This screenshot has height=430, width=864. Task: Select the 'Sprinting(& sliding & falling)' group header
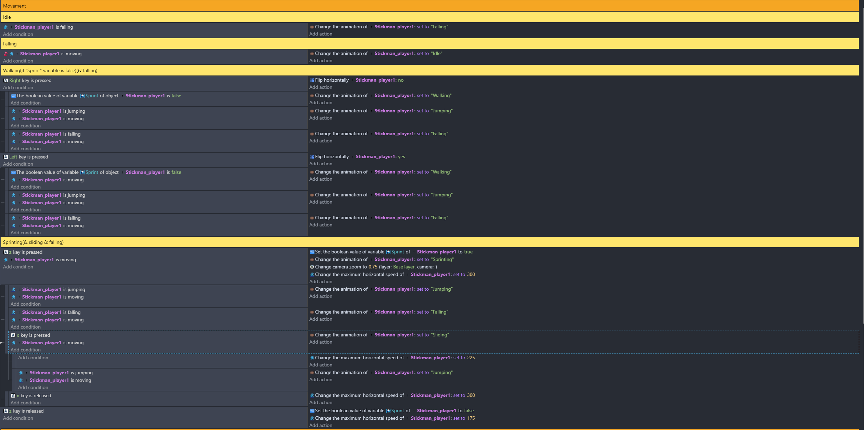pyautogui.click(x=33, y=242)
